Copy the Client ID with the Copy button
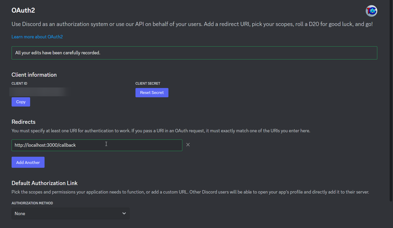The image size is (393, 228). click(21, 102)
